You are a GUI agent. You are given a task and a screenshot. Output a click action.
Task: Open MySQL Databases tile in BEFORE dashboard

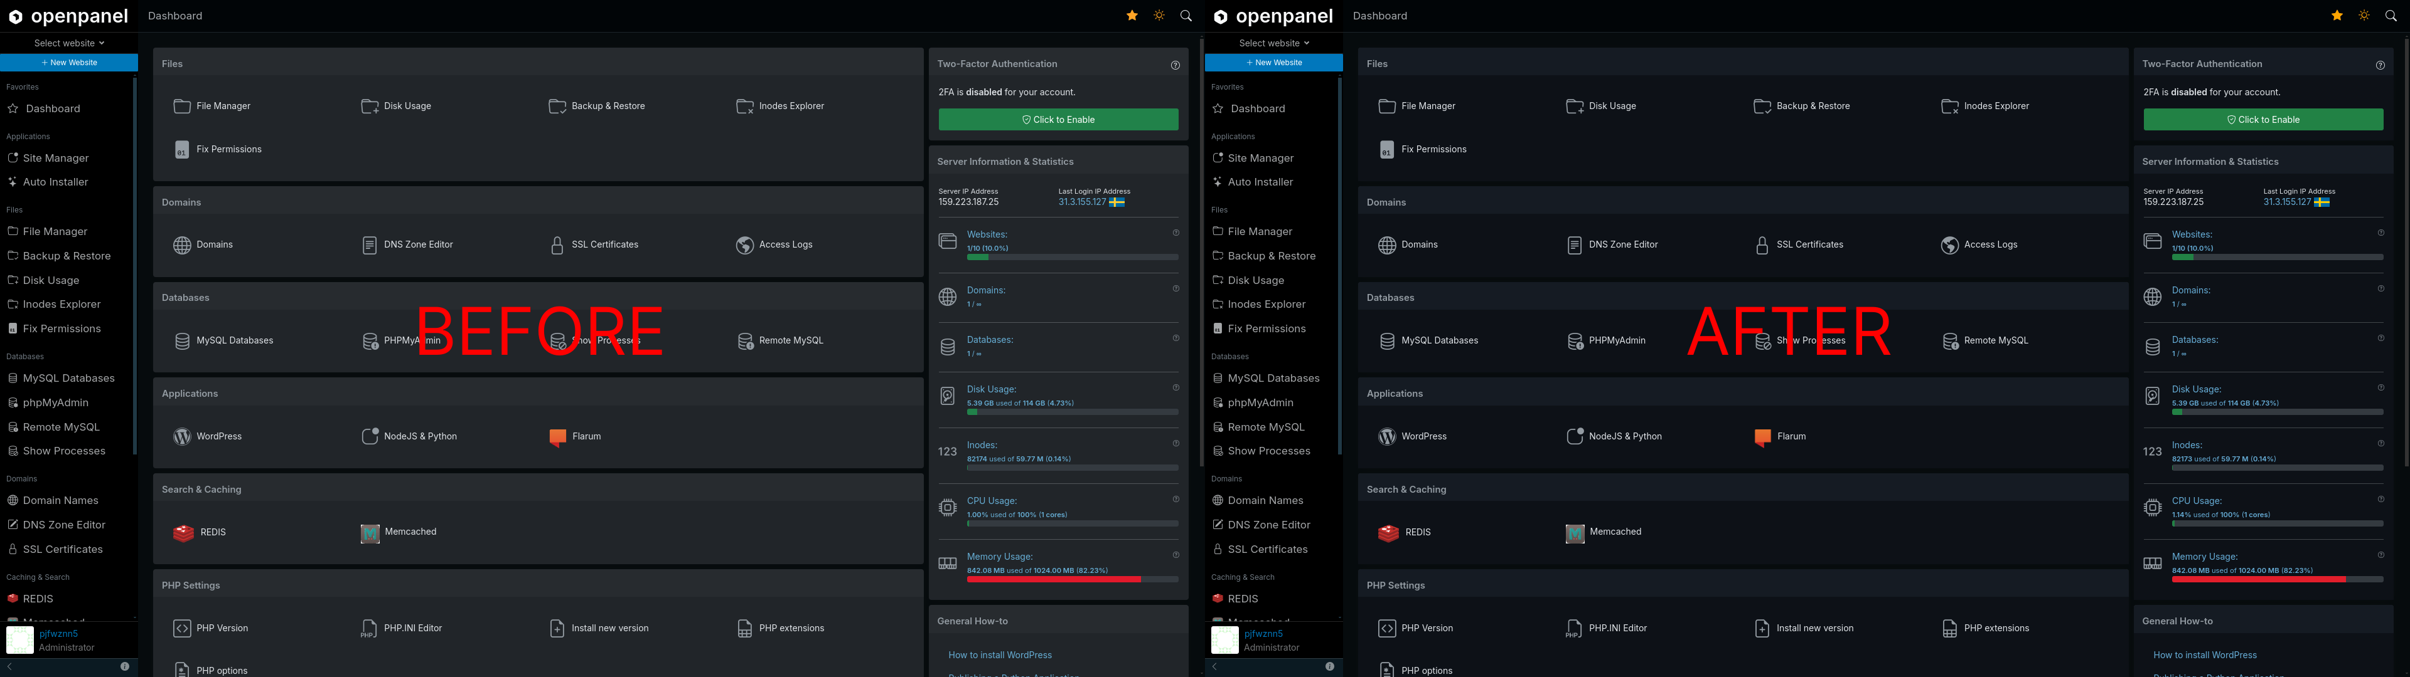[x=223, y=340]
